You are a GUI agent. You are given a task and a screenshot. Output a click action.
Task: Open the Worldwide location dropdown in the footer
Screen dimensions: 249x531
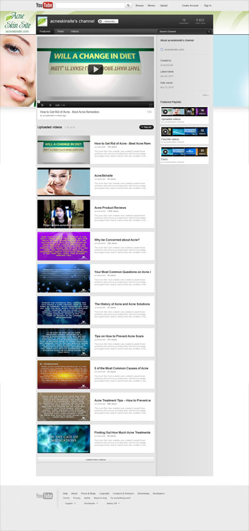tap(91, 503)
